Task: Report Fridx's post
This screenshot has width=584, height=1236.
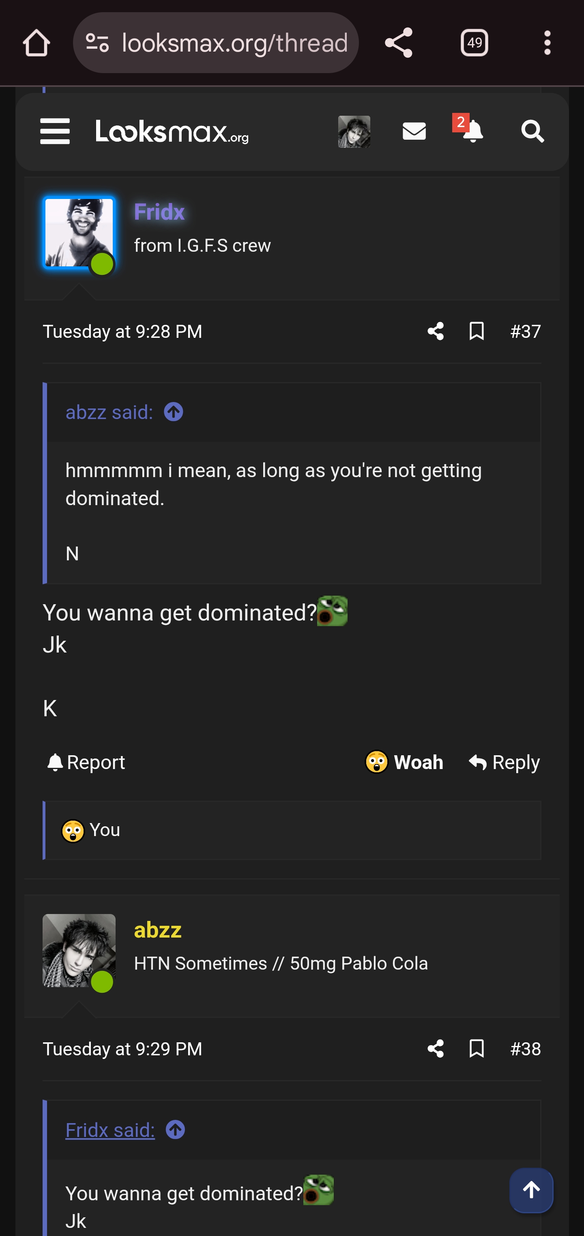Action: (86, 763)
